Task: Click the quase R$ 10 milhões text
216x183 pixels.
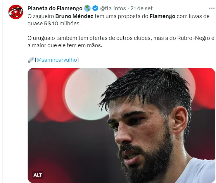Action: tap(54, 24)
